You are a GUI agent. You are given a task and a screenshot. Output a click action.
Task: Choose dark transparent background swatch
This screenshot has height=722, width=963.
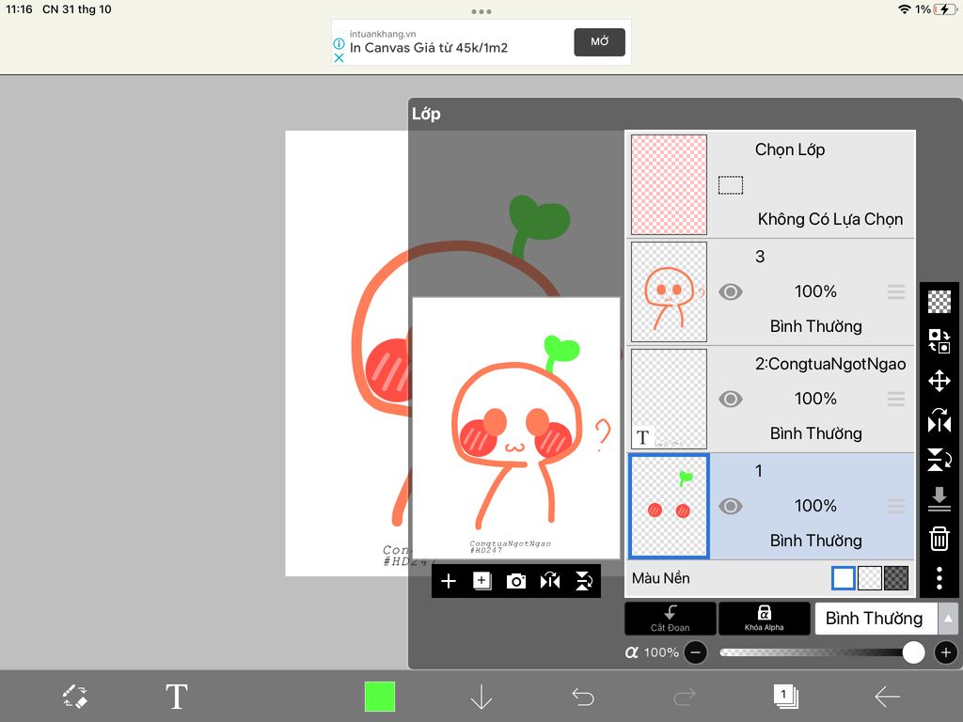(x=896, y=578)
